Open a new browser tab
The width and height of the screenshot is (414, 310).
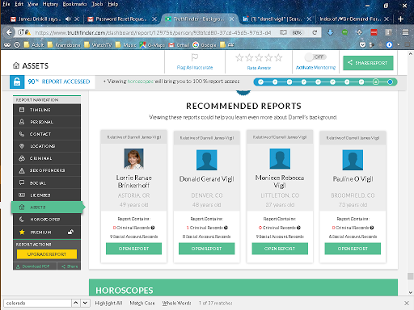click(400, 19)
